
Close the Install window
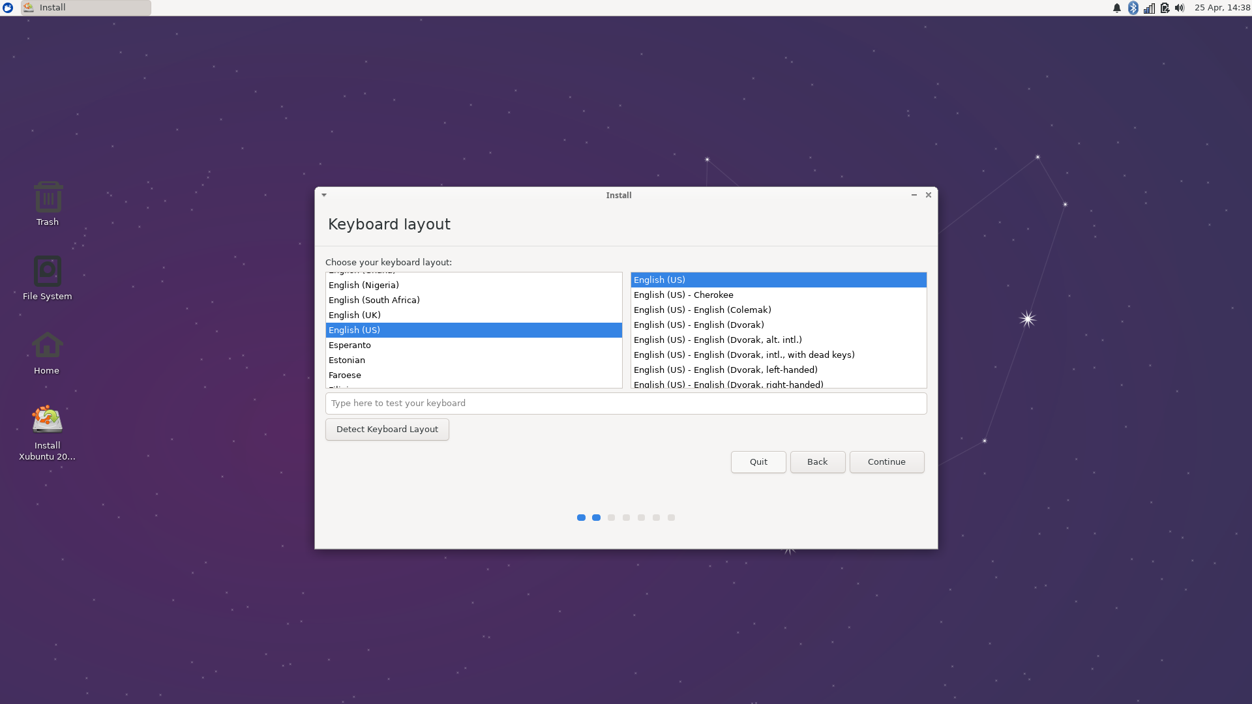coord(929,195)
